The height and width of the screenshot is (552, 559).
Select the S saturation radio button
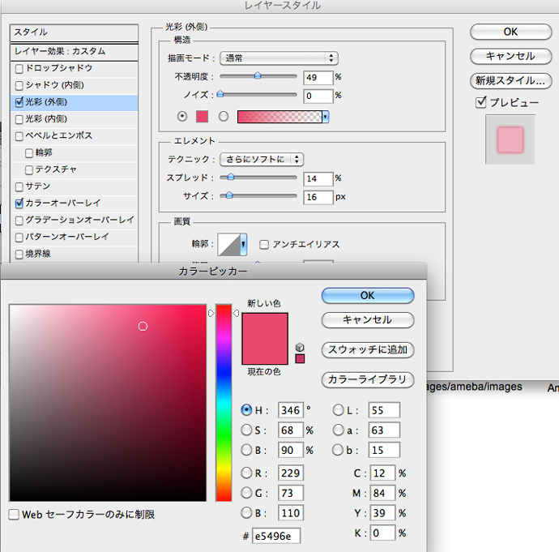[247, 430]
